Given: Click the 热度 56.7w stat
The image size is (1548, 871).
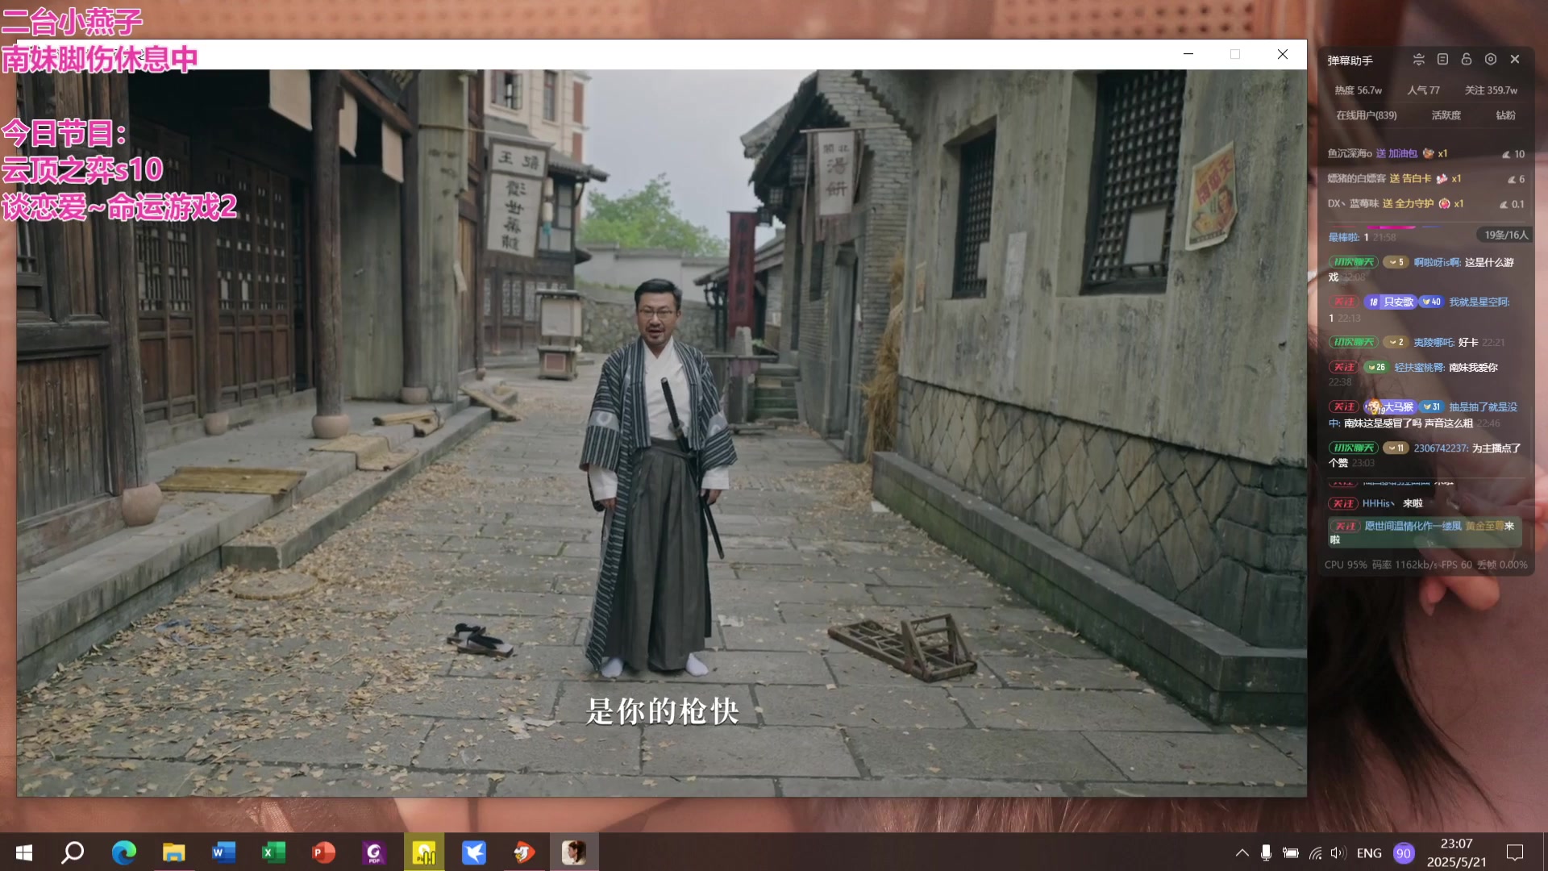Looking at the screenshot, I should pos(1358,90).
